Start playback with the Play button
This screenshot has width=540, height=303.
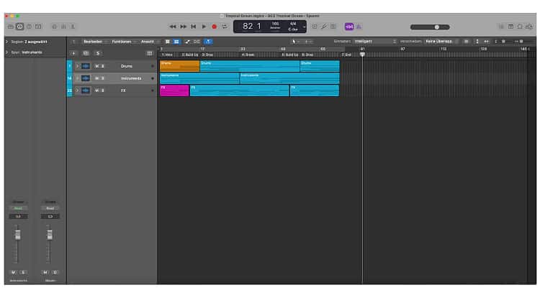click(x=204, y=27)
